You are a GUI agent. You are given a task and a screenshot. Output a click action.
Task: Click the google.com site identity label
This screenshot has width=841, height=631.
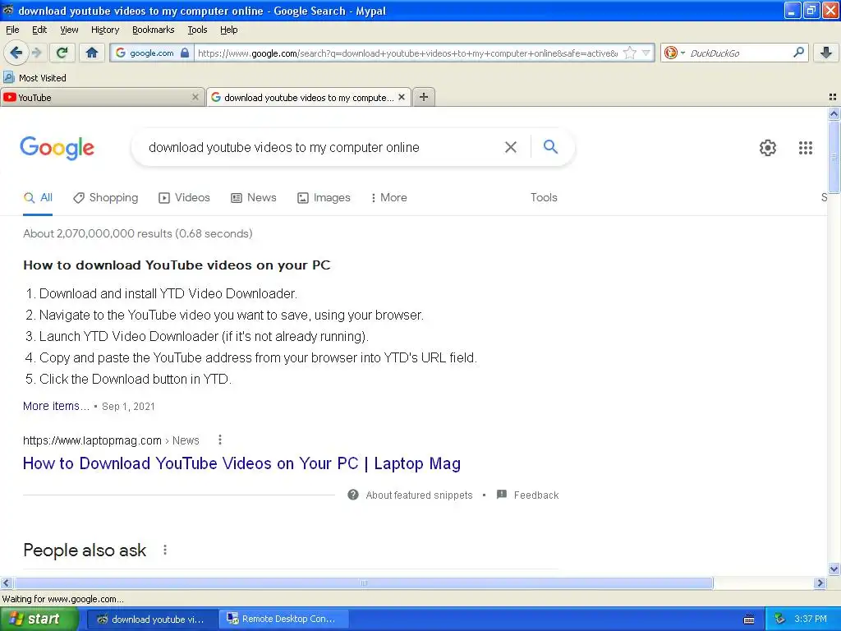coord(152,53)
